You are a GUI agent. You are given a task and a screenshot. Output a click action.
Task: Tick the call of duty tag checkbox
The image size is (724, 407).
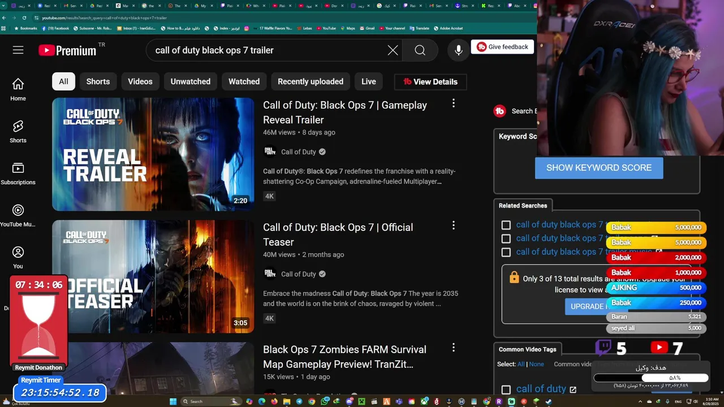(x=506, y=389)
